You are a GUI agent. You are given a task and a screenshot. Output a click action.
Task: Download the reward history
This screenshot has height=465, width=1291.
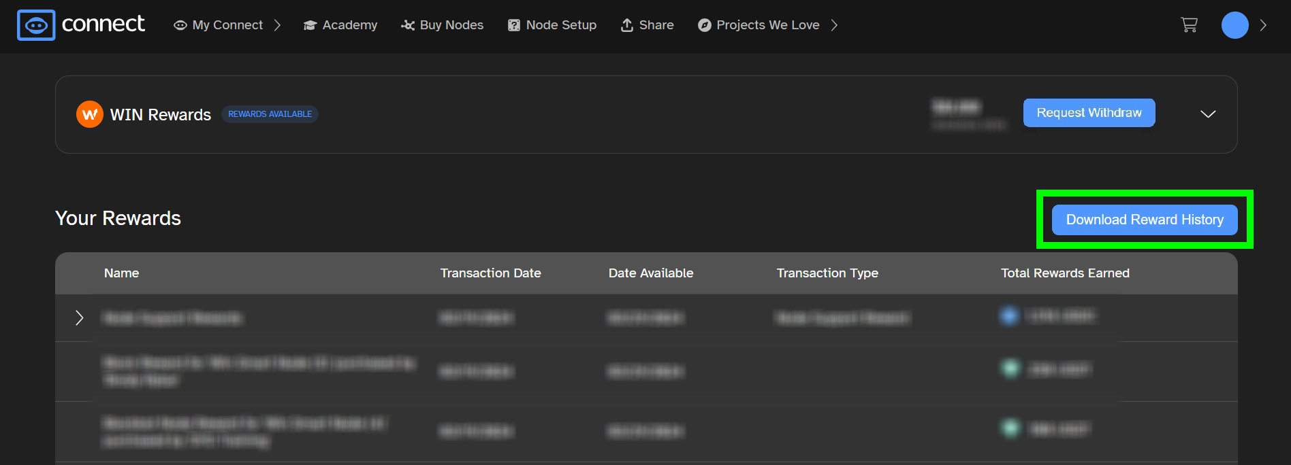pyautogui.click(x=1145, y=220)
